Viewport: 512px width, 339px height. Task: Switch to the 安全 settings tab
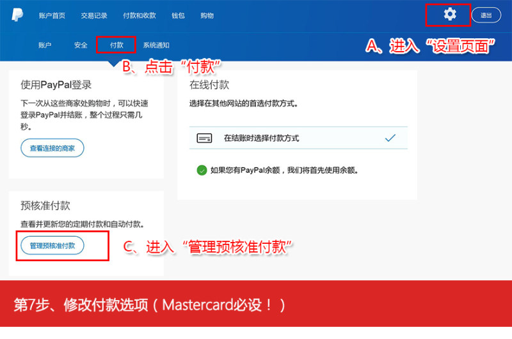tap(81, 45)
